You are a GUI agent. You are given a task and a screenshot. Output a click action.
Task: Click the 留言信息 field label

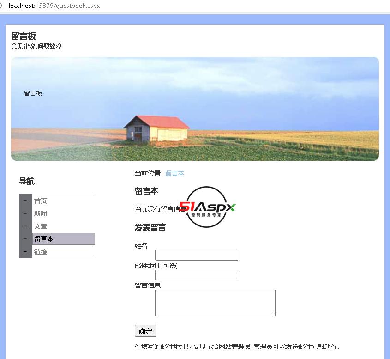pyautogui.click(x=148, y=286)
